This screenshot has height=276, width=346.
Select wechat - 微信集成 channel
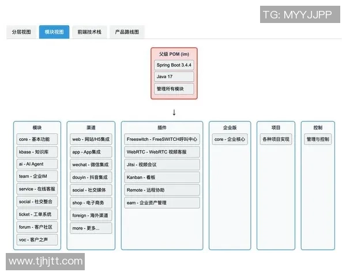[91, 164]
